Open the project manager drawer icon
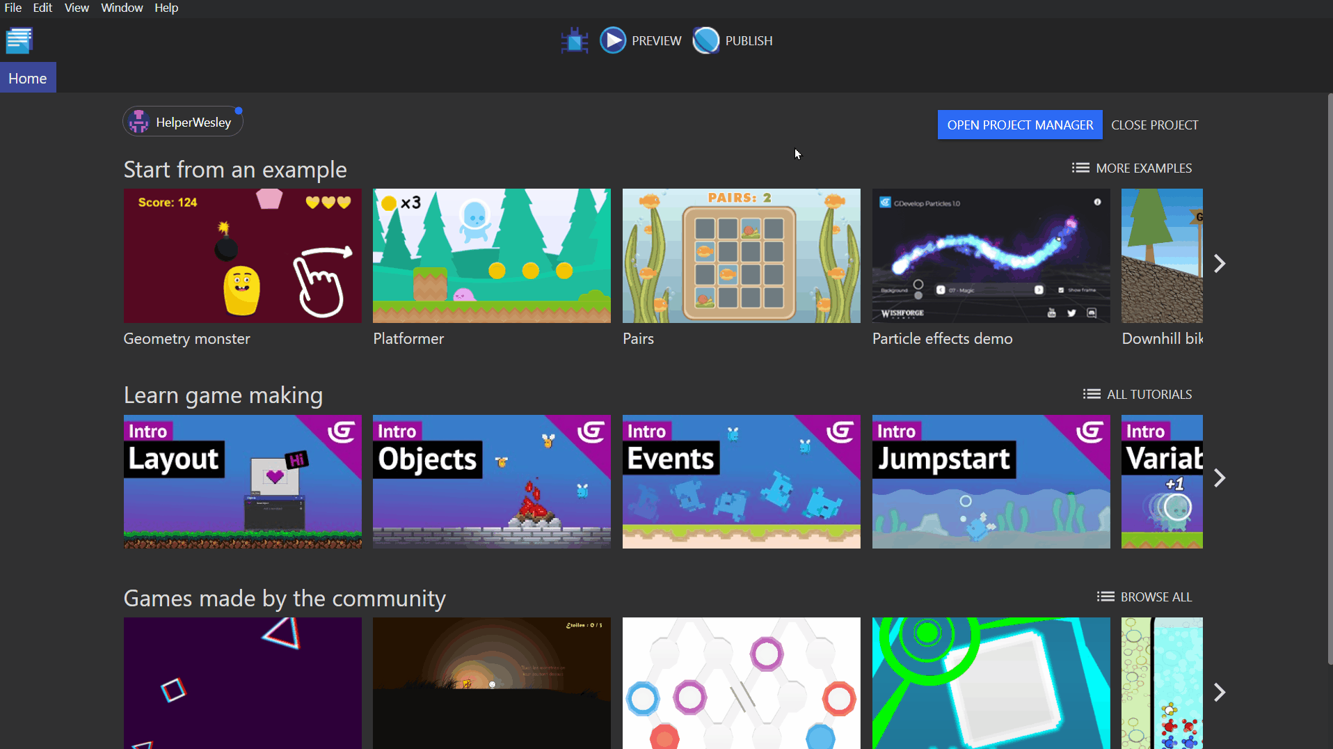Viewport: 1333px width, 749px height. 19,40
